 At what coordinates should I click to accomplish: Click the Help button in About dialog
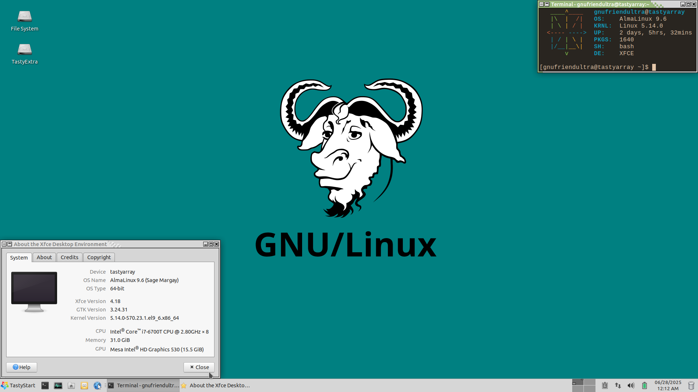(21, 367)
